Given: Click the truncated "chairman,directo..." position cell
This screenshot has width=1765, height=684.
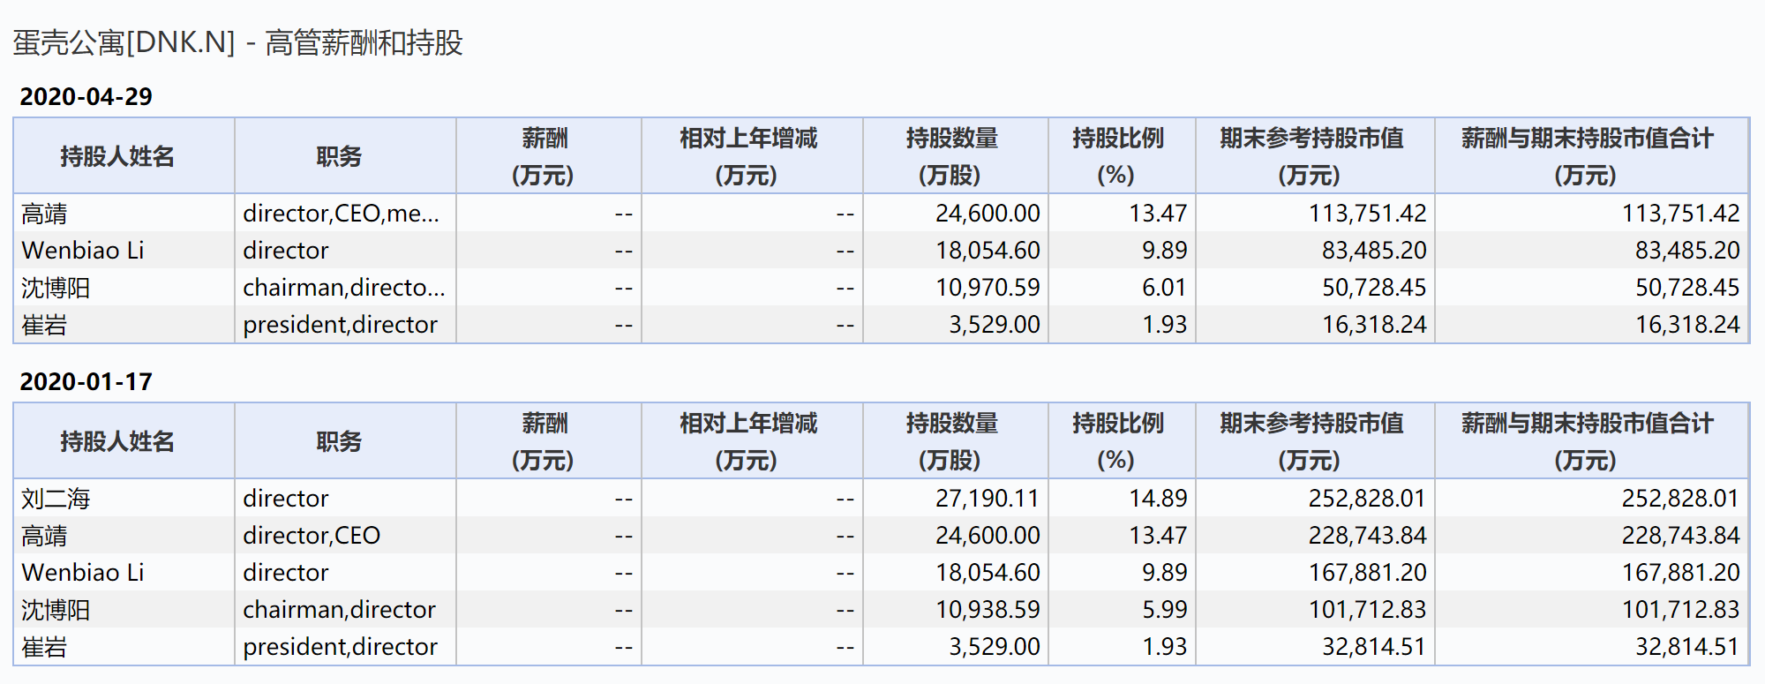Looking at the screenshot, I should [x=343, y=288].
